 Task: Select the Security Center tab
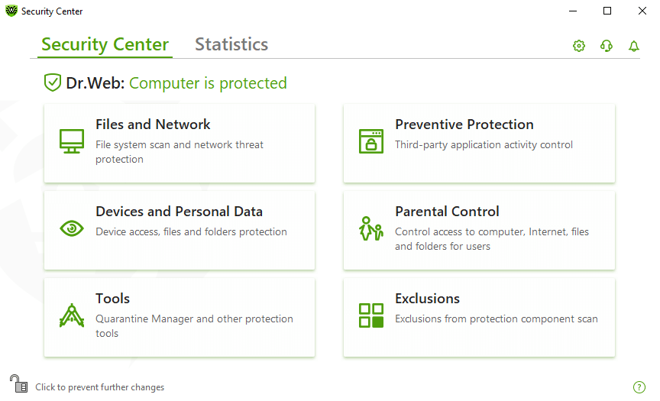coord(105,44)
